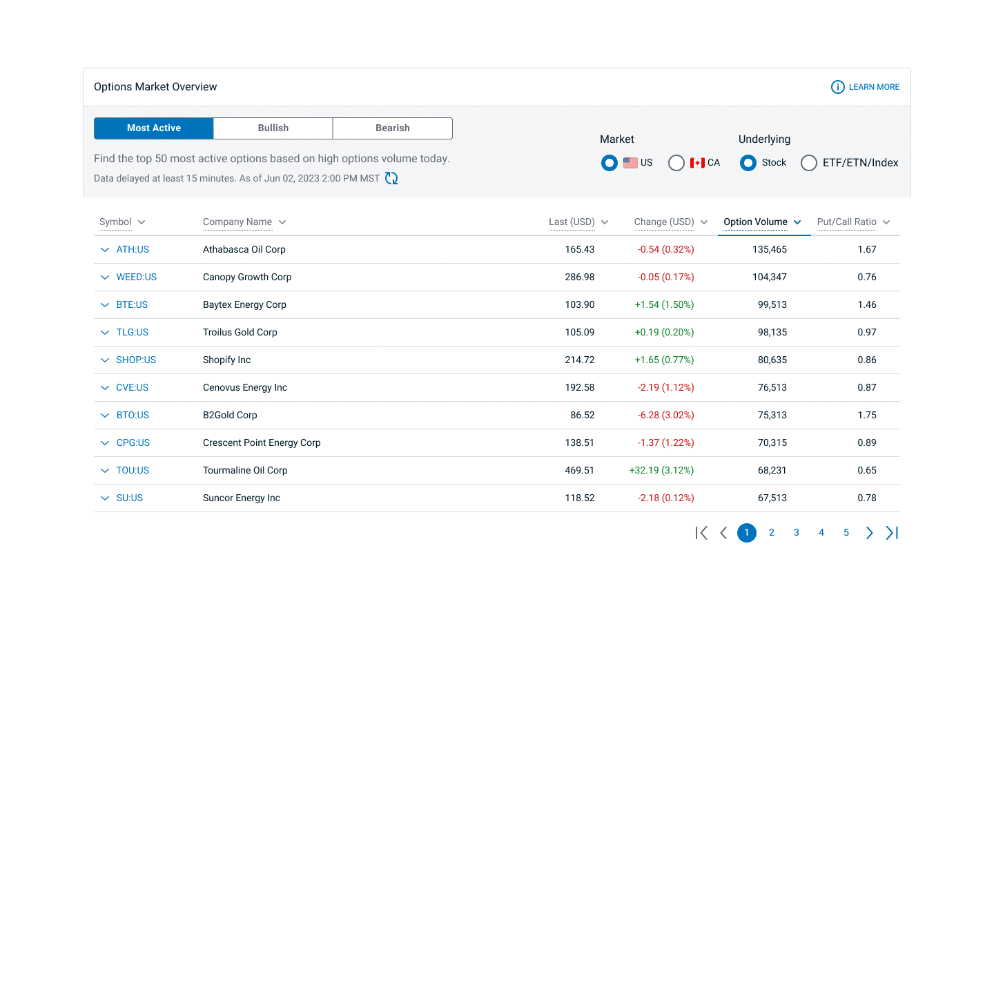Go to page 3 of results
The height and width of the screenshot is (994, 994).
click(x=797, y=533)
